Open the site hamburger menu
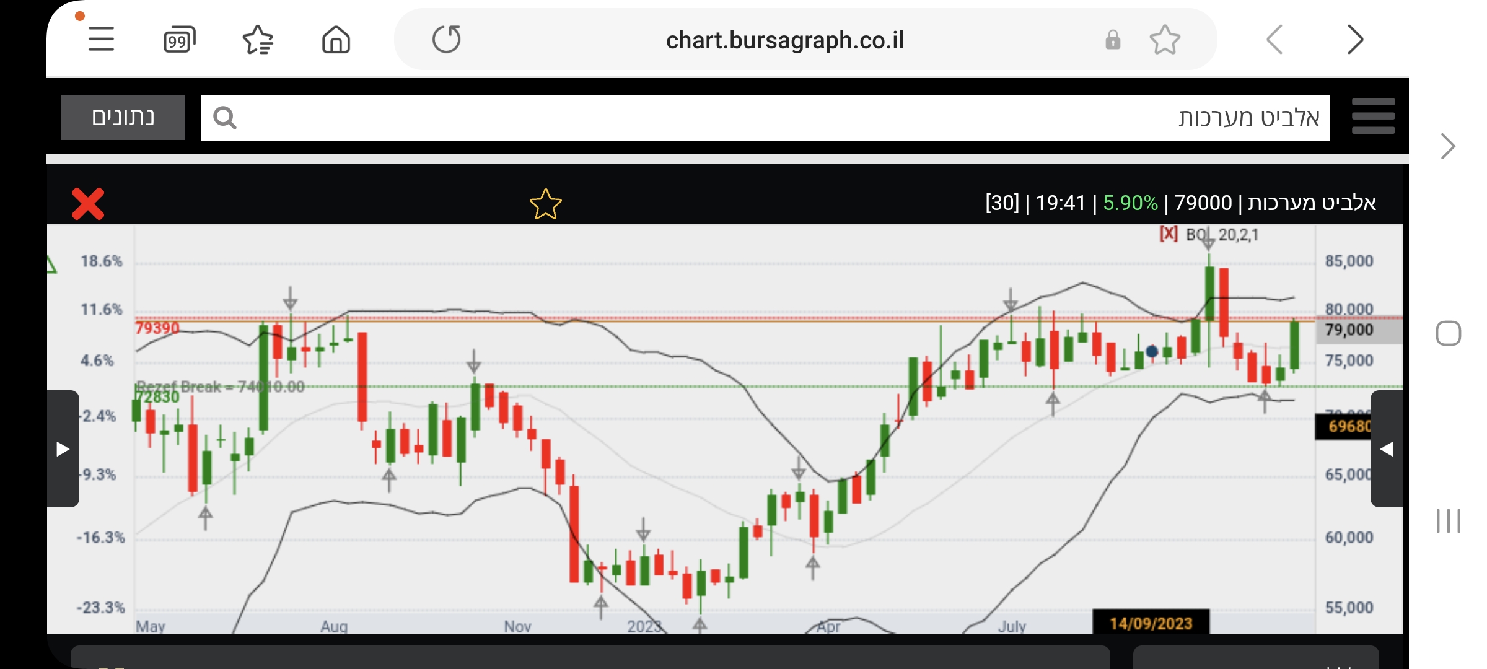This screenshot has height=669, width=1487. [x=1373, y=116]
